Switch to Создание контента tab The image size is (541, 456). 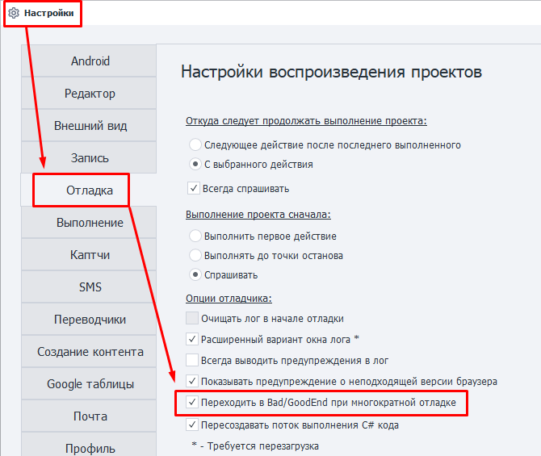pos(90,352)
